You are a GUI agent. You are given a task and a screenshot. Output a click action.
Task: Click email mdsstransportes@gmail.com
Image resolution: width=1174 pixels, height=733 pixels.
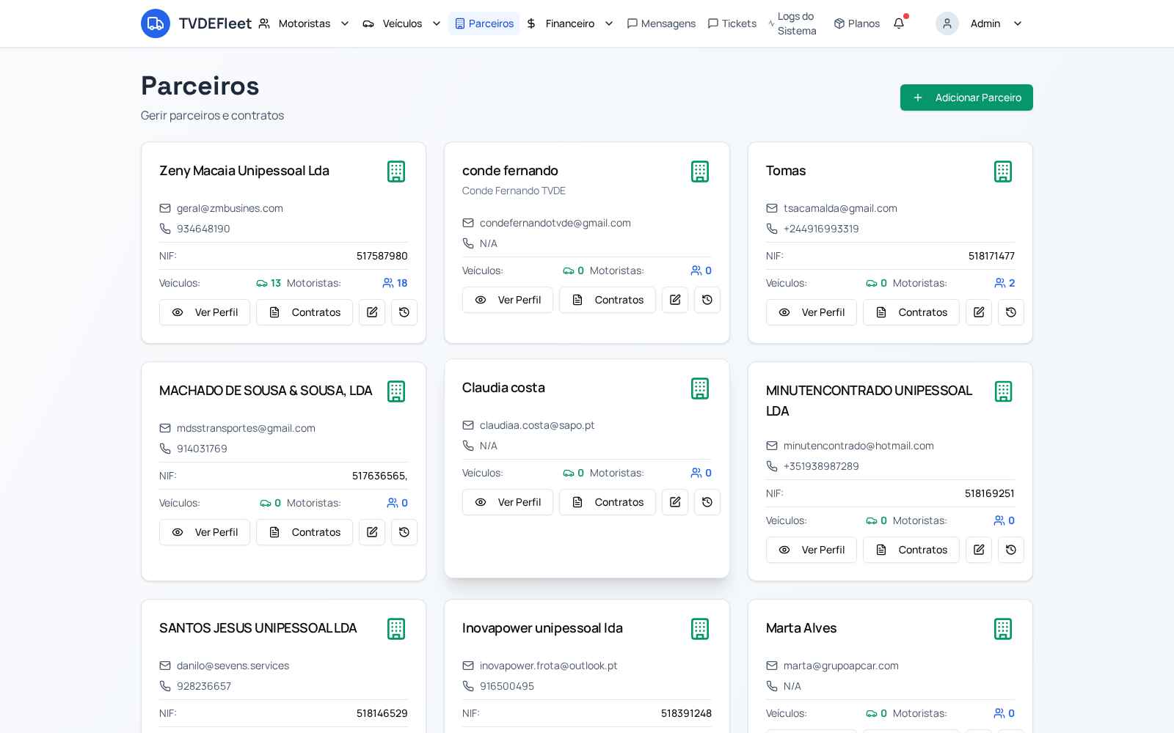pos(246,428)
